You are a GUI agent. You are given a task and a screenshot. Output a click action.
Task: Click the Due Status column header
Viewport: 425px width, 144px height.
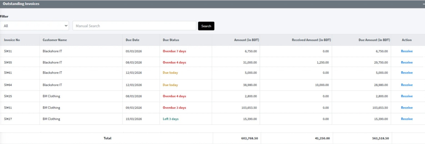171,40
